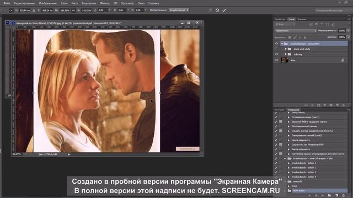The width and height of the screenshot is (353, 198).
Task: Delete action with trash icon in Actions panel
Action: (x=343, y=196)
